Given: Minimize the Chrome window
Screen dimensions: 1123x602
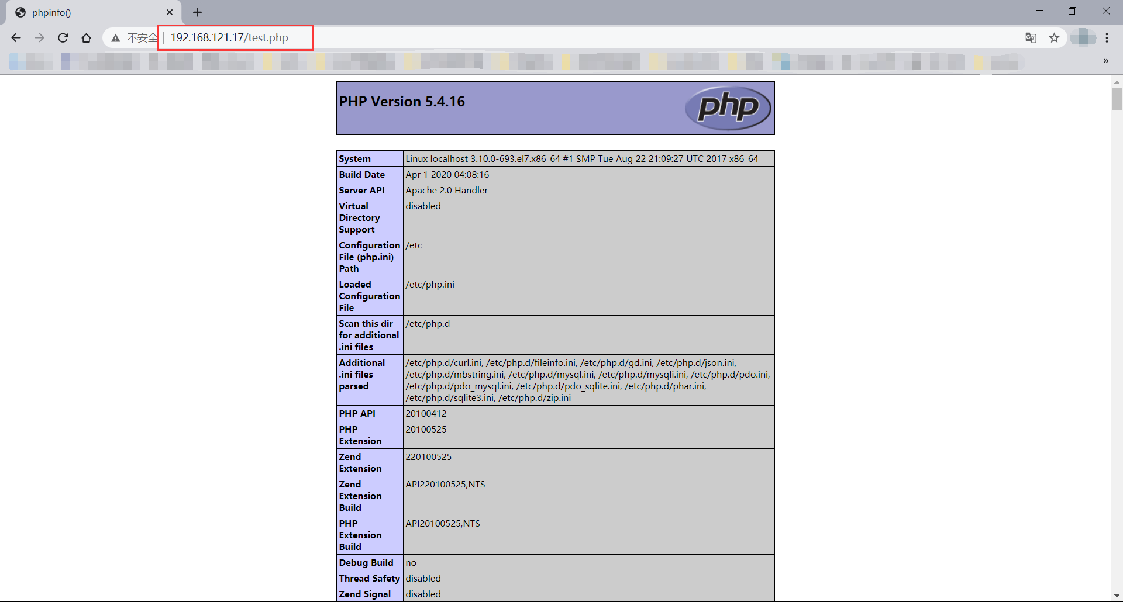Looking at the screenshot, I should coord(1039,11).
